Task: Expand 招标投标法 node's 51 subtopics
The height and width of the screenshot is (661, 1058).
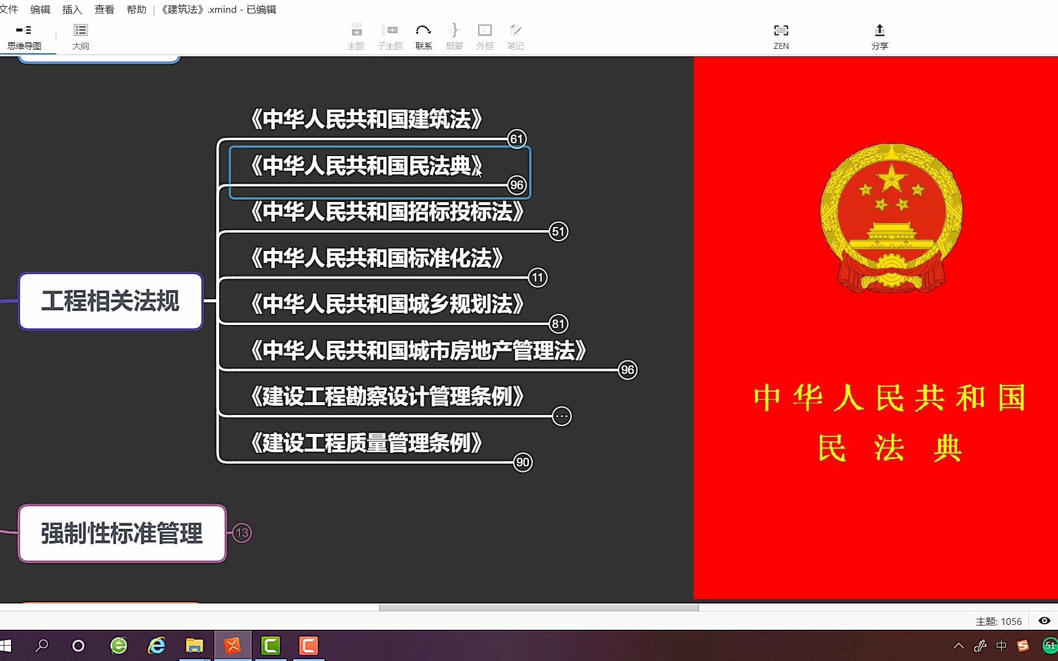Action: [x=558, y=231]
